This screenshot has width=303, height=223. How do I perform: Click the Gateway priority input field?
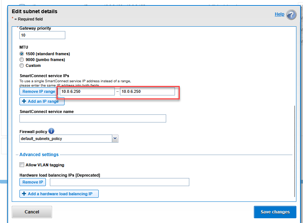(x=42, y=35)
